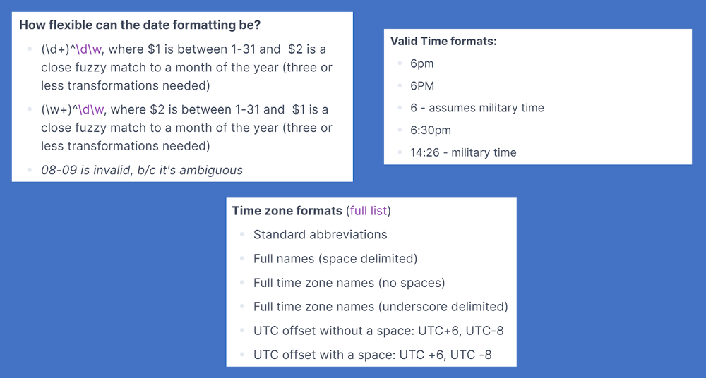Click 'UTC offset without a space' item
Image resolution: width=706 pixels, height=378 pixels.
(378, 331)
